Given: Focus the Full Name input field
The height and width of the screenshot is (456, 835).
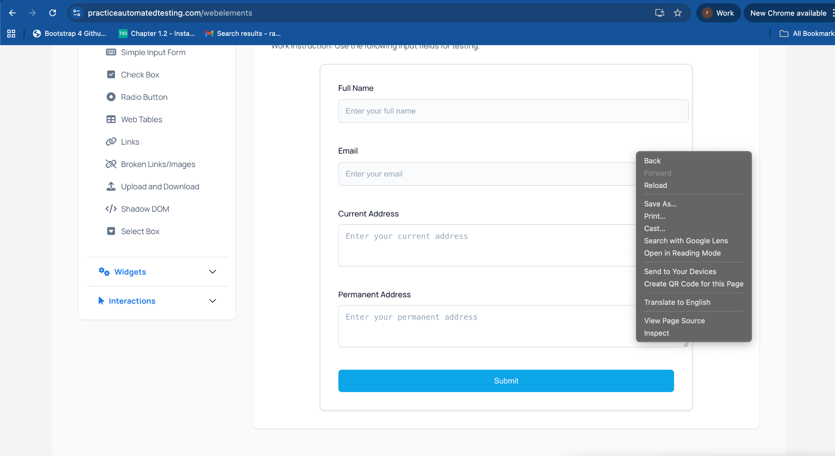Looking at the screenshot, I should point(513,111).
